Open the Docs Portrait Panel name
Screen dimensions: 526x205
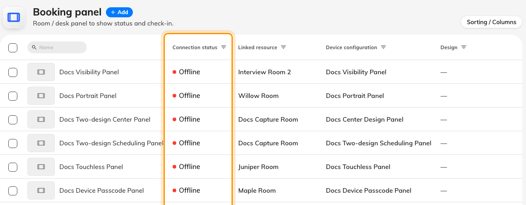pyautogui.click(x=88, y=96)
